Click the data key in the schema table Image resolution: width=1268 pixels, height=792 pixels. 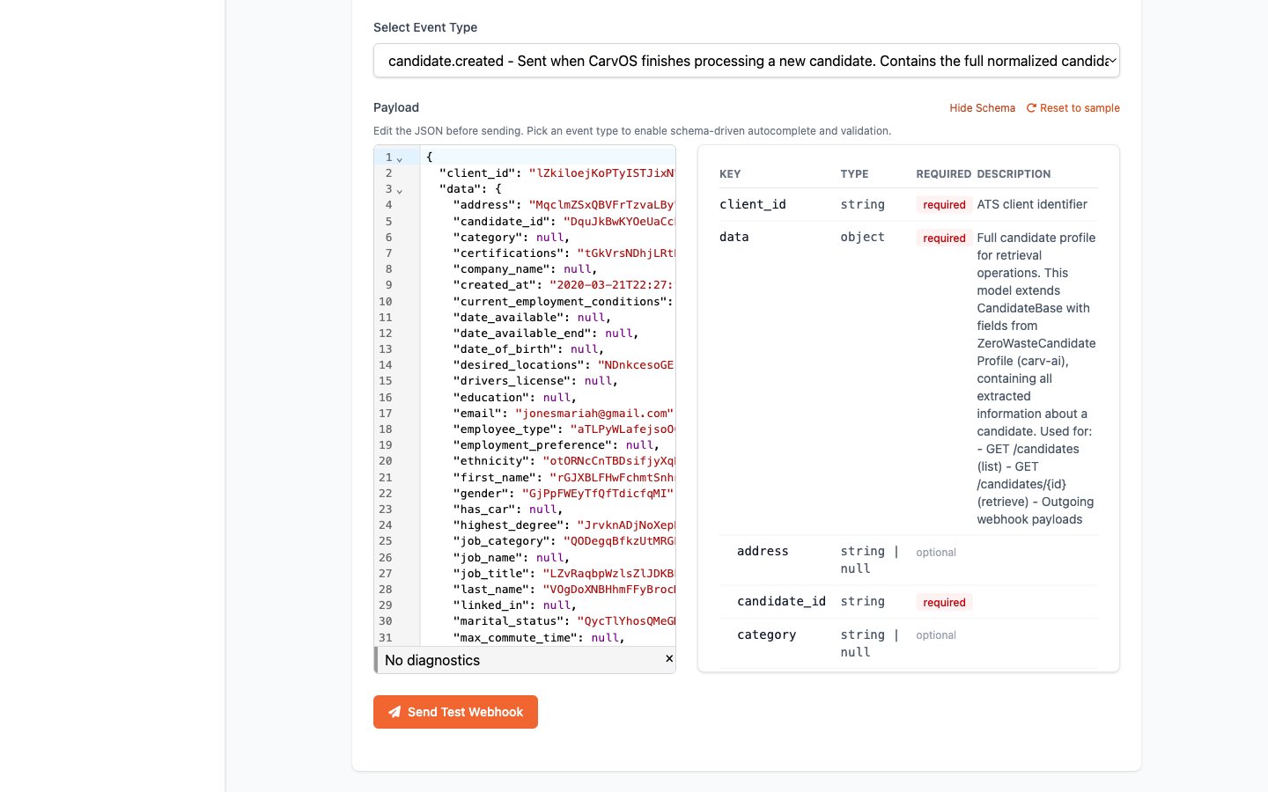pos(734,237)
